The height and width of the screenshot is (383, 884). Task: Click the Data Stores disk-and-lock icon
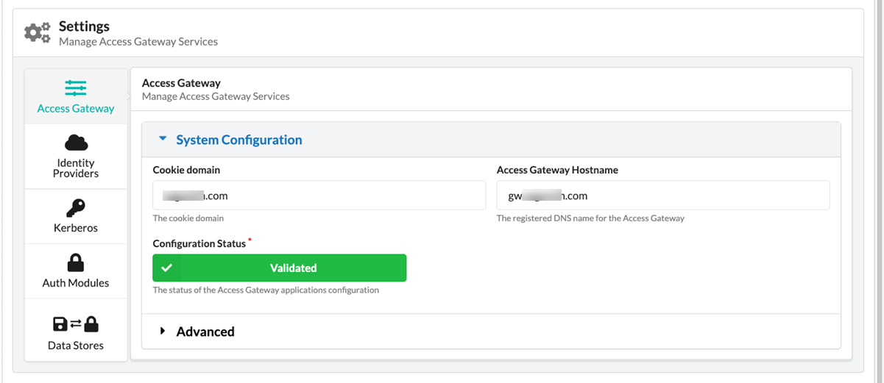click(76, 324)
